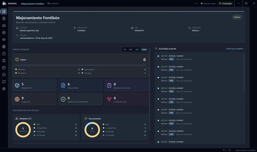Image resolution: width=257 pixels, height=152 pixels.
Task: Select the 7d time range tab
Action: (x=125, y=50)
